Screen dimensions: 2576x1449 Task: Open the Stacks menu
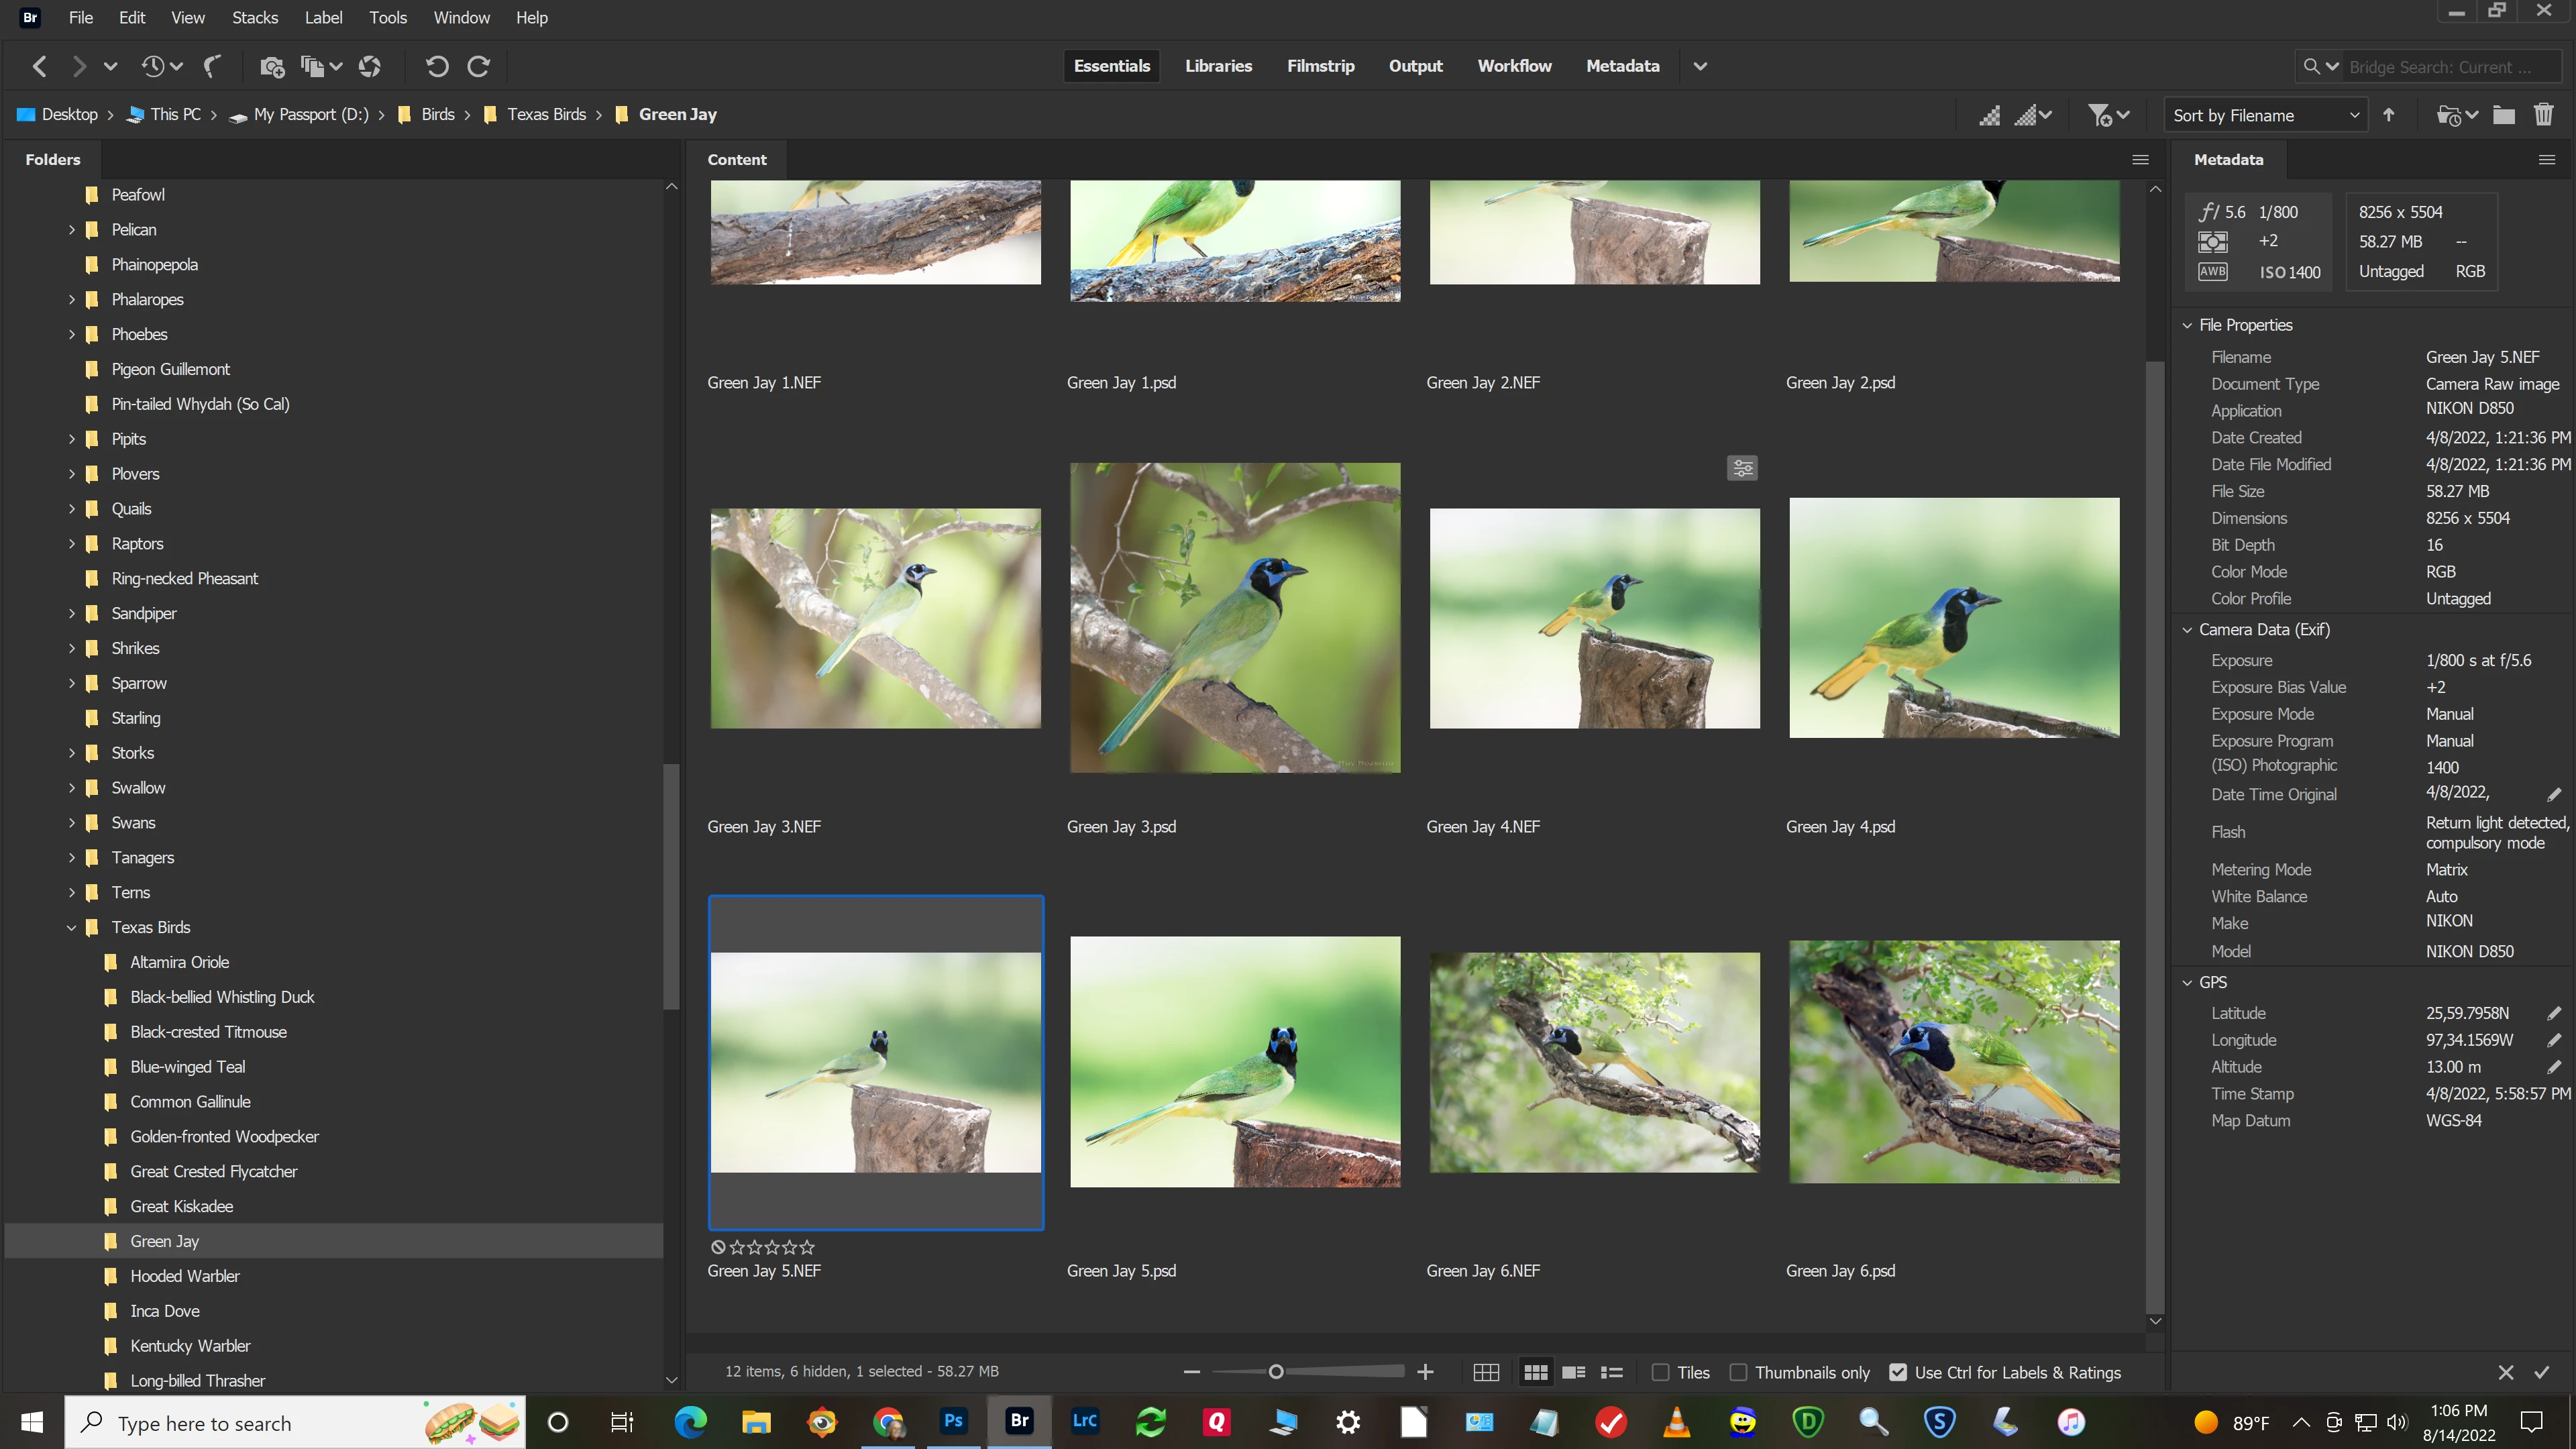[x=255, y=17]
